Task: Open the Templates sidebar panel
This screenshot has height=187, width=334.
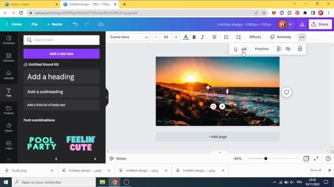Action: point(9,40)
